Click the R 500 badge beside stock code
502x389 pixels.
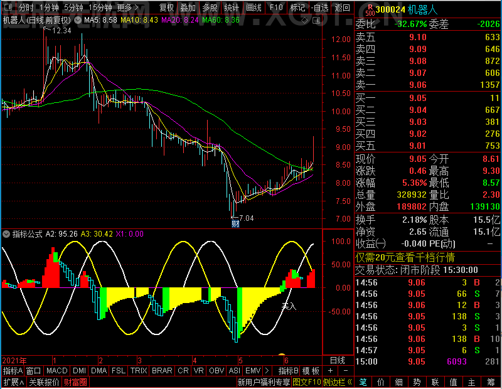(370, 10)
